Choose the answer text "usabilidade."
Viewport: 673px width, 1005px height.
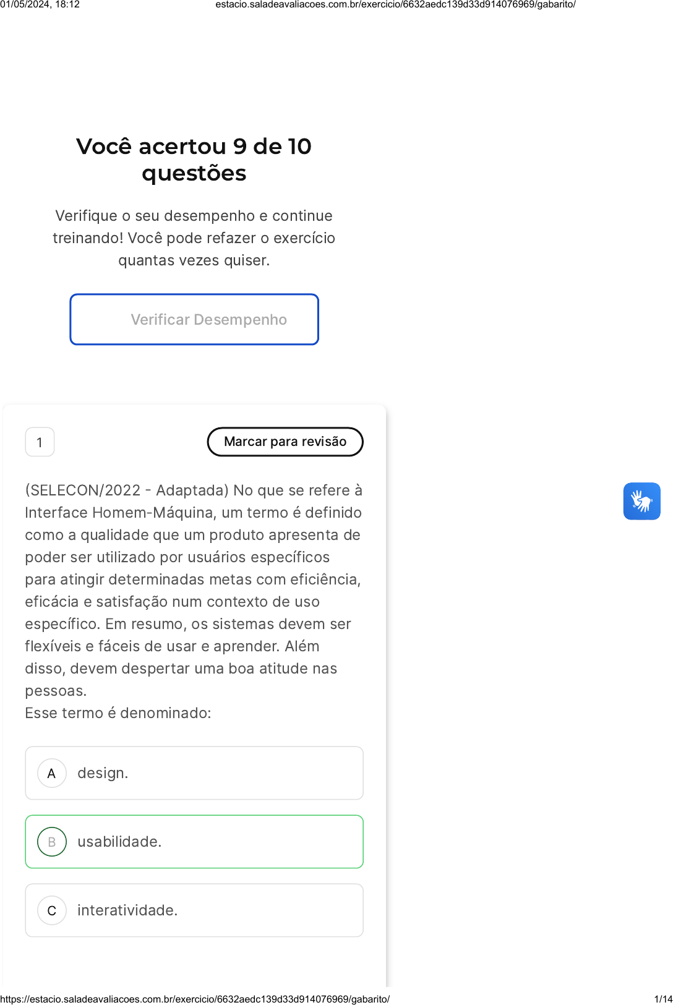point(119,842)
